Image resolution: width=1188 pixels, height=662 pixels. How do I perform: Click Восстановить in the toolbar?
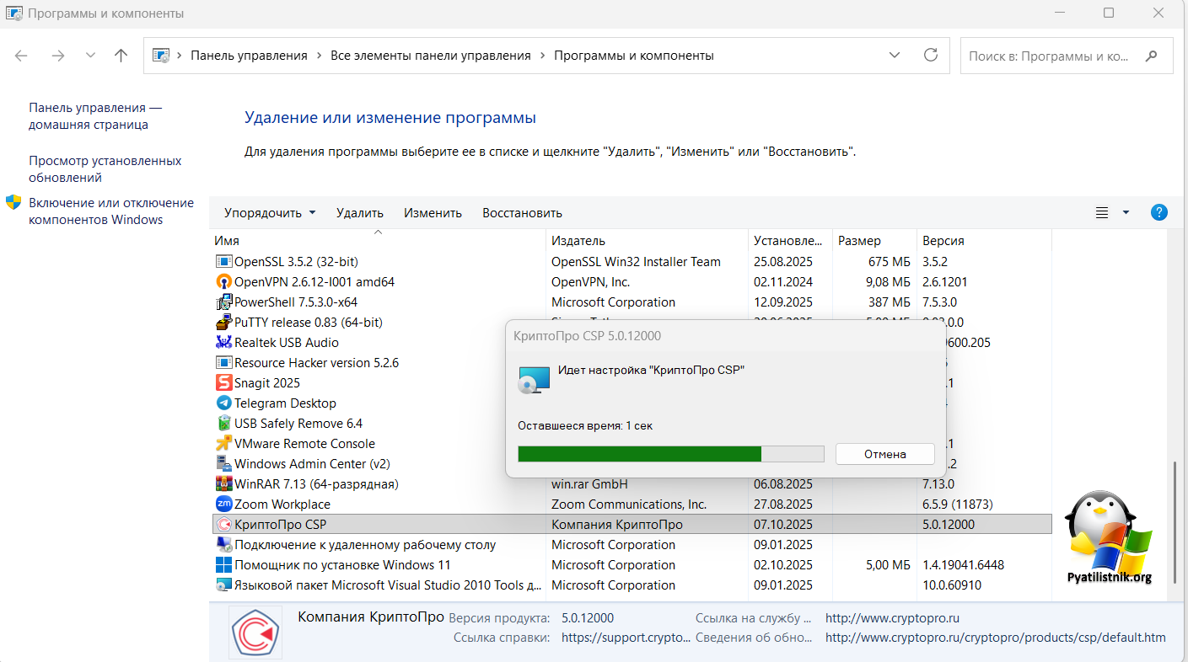(522, 213)
